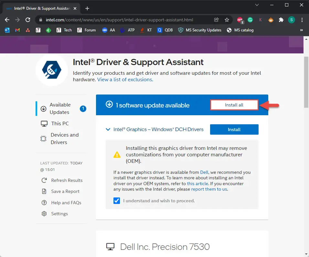Click the blue updates count badge
Screen dimensions: 309x257
click(83, 108)
